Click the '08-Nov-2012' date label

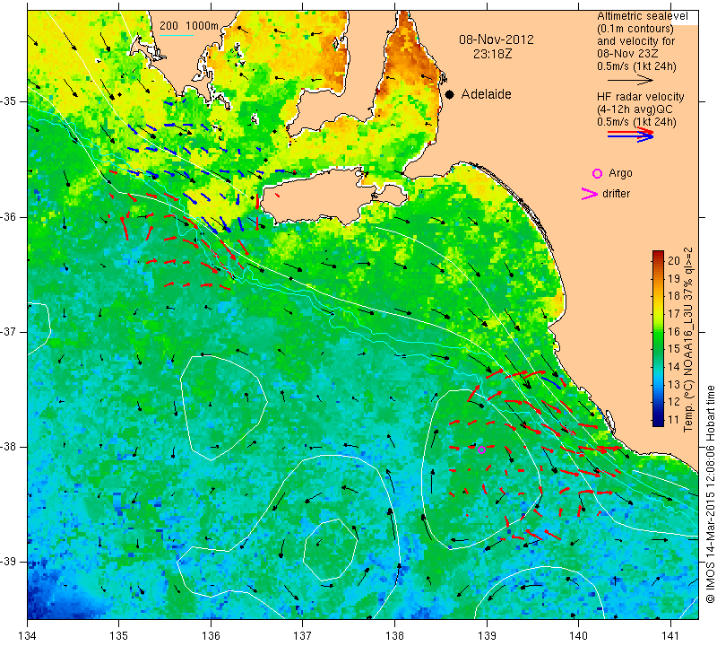point(497,39)
